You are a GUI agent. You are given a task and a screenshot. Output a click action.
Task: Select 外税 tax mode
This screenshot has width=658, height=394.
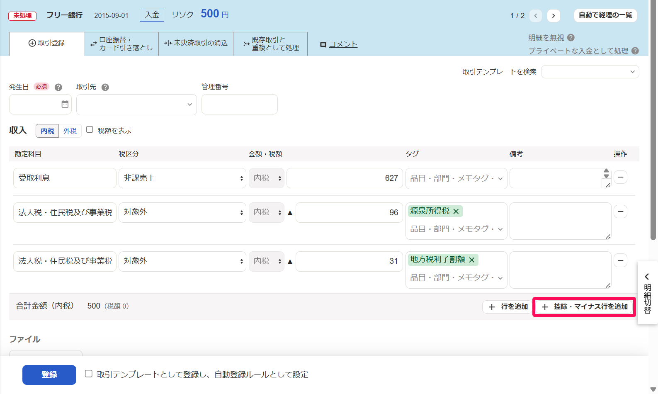[x=70, y=131]
